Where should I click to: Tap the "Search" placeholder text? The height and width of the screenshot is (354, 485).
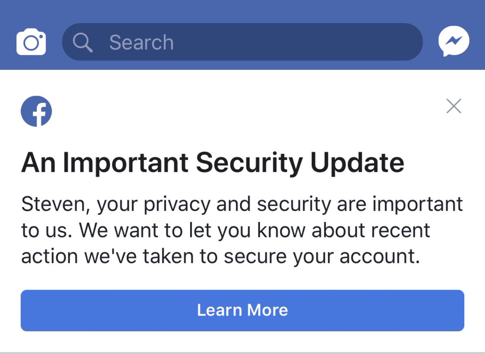[141, 42]
